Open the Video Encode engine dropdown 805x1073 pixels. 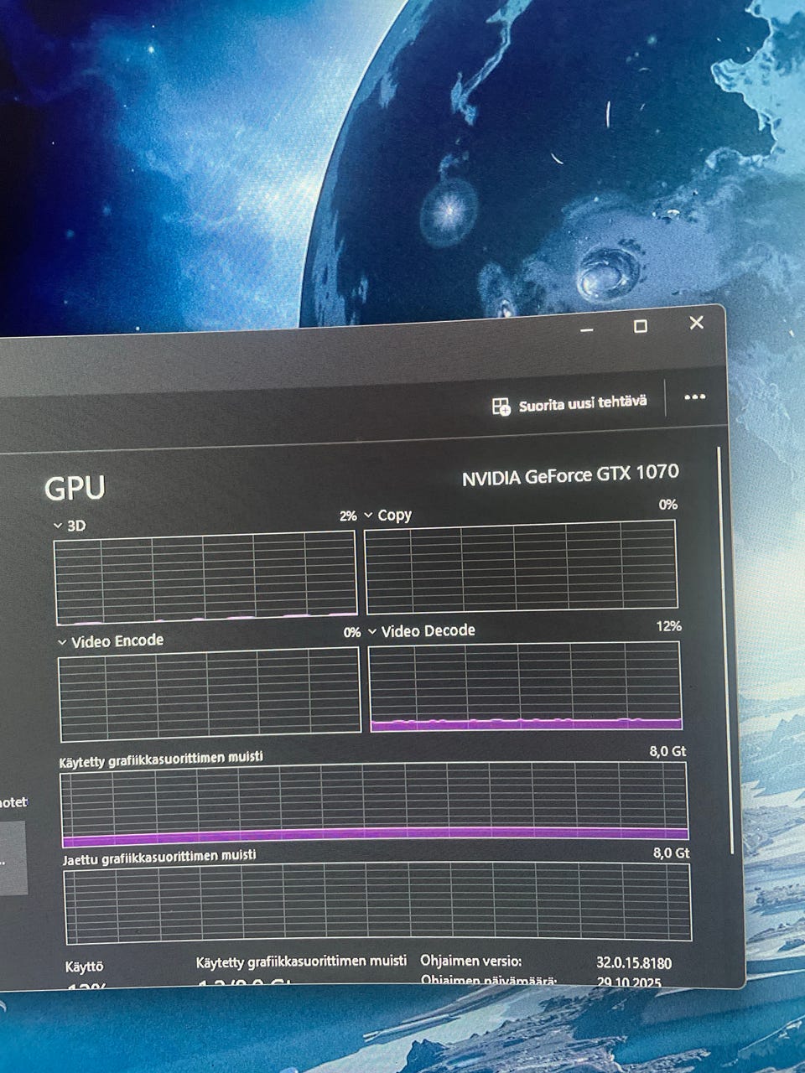[62, 642]
